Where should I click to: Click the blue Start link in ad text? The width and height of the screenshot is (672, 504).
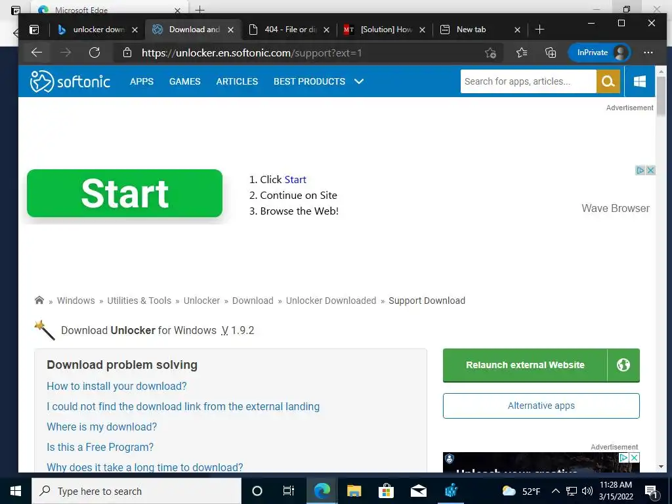(x=295, y=180)
